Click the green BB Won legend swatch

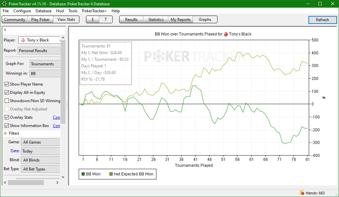tap(83, 174)
